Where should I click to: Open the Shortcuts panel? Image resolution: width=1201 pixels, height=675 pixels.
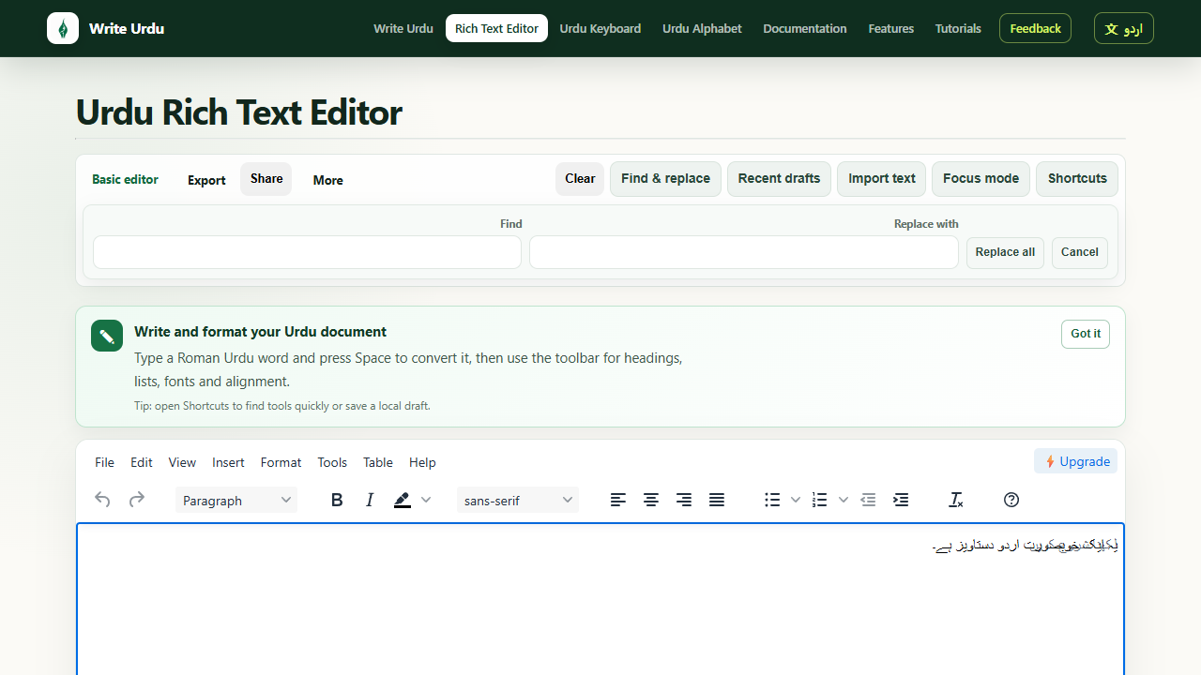point(1077,178)
